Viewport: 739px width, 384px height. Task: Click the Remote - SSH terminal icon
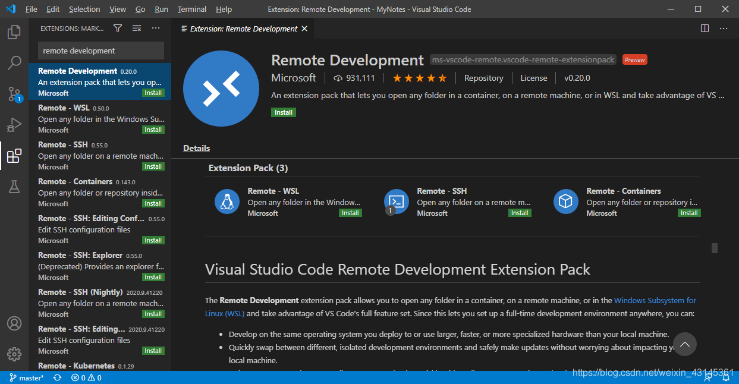click(396, 202)
